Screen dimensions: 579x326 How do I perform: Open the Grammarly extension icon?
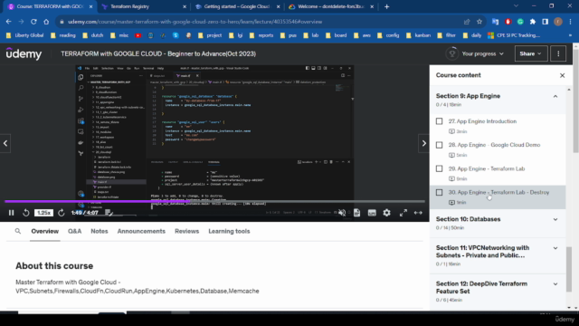(520, 22)
